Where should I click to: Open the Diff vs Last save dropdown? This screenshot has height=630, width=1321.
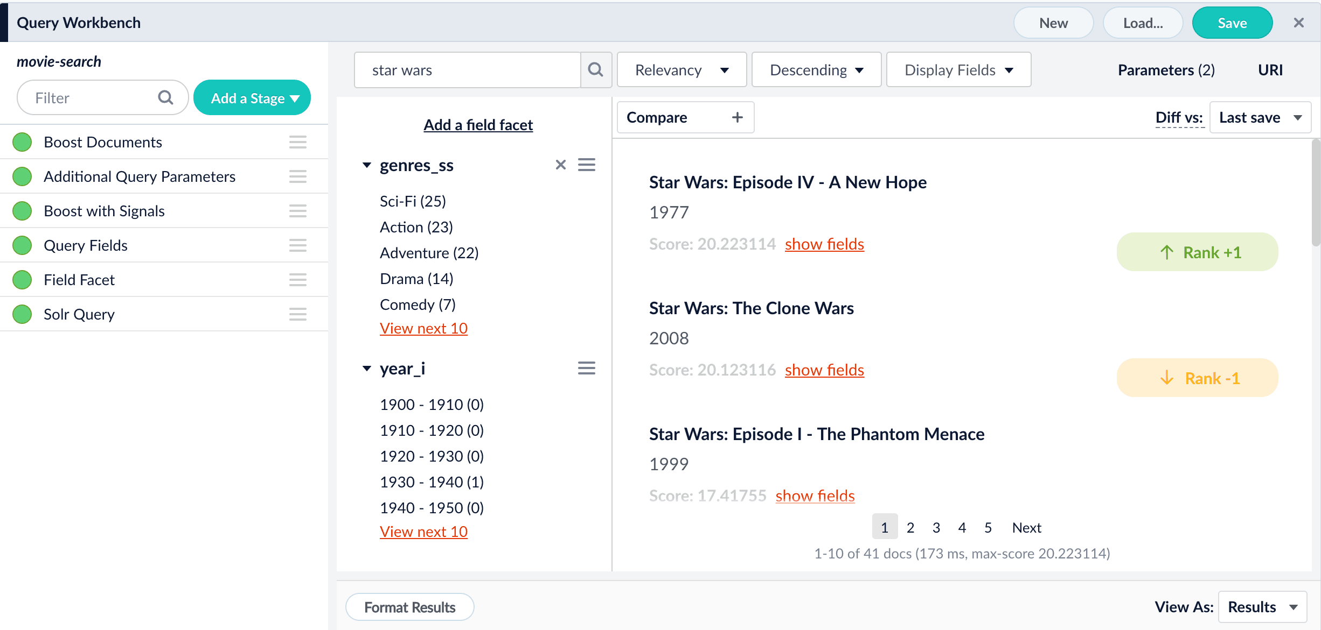(x=1260, y=117)
